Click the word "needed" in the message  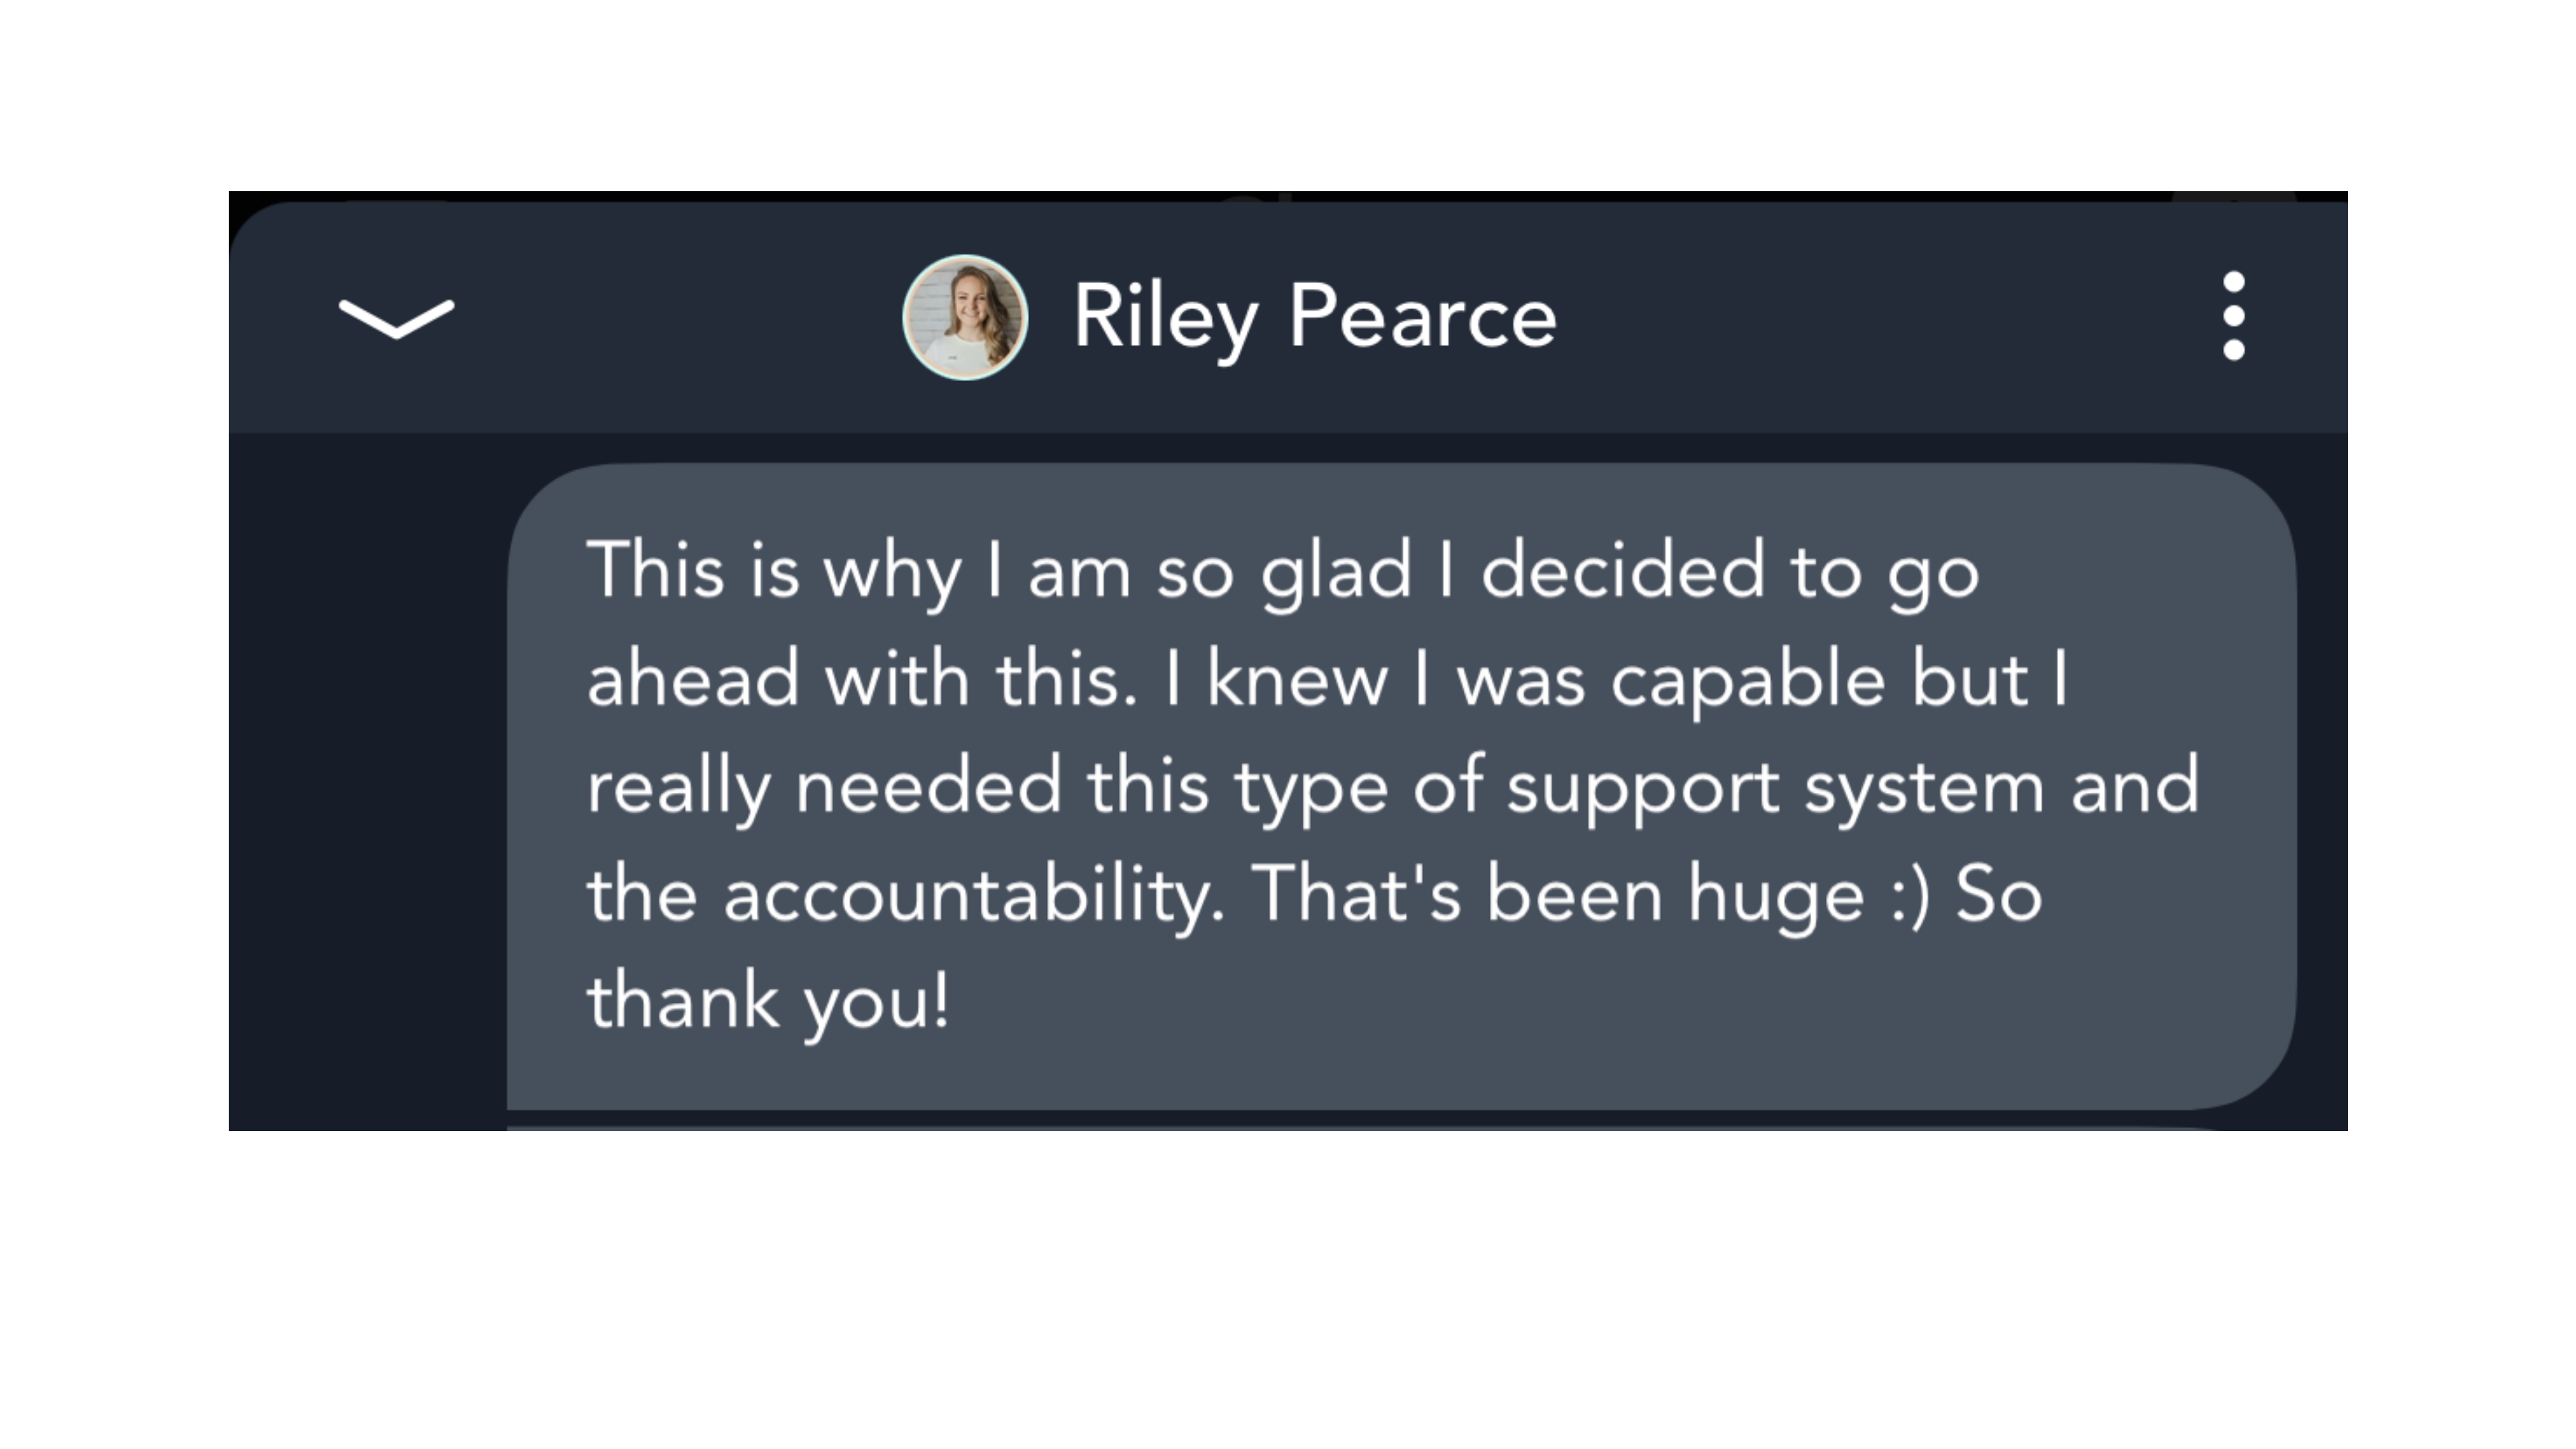(x=927, y=787)
